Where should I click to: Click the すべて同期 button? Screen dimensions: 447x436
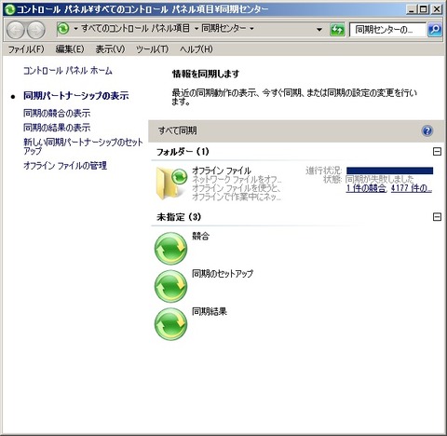178,130
